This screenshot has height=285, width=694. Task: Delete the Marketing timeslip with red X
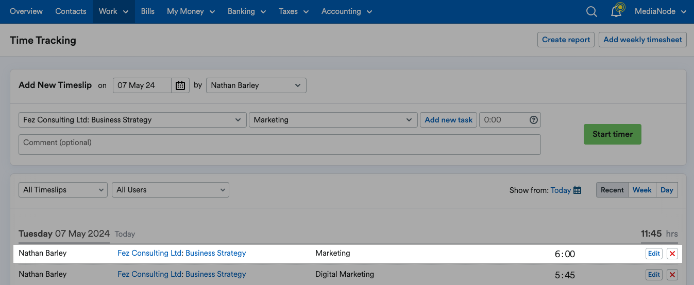coord(672,254)
